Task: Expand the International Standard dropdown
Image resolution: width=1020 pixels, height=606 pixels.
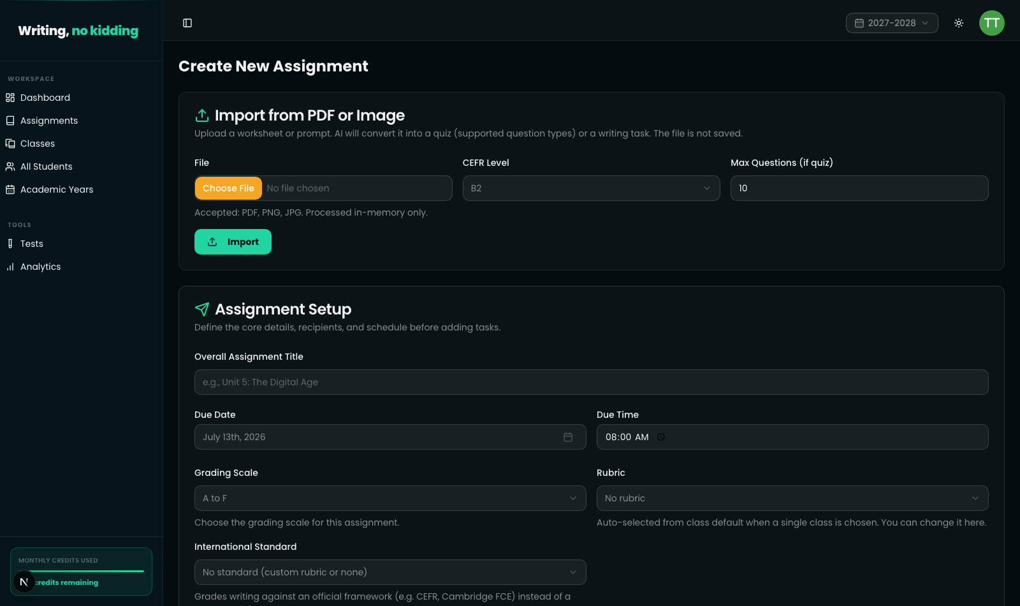Action: click(x=390, y=572)
